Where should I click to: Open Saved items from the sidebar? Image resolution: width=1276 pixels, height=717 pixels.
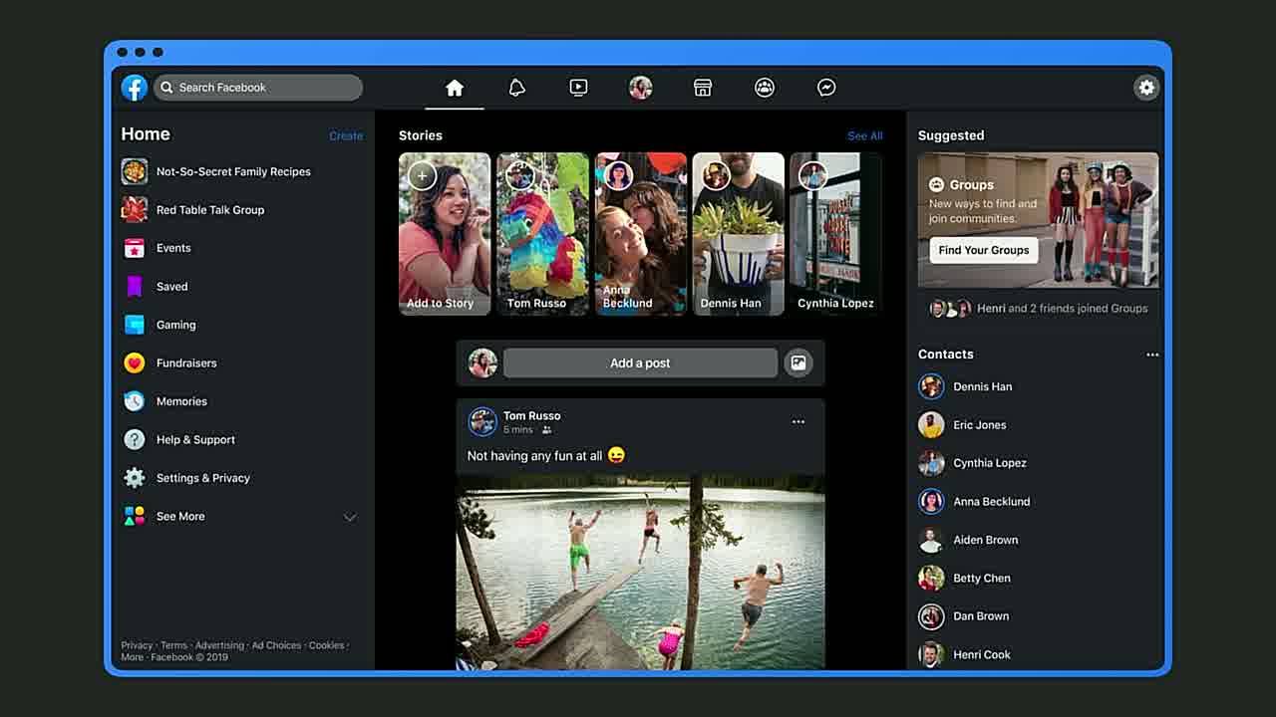point(170,286)
